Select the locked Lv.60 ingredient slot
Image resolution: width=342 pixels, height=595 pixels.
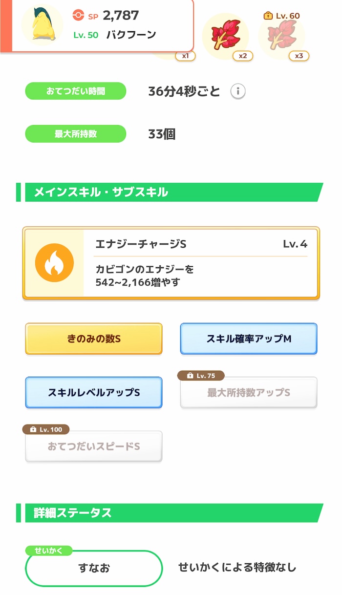coord(282,34)
